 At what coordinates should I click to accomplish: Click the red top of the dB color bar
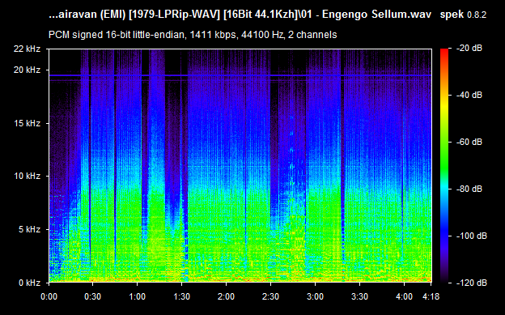click(x=444, y=52)
